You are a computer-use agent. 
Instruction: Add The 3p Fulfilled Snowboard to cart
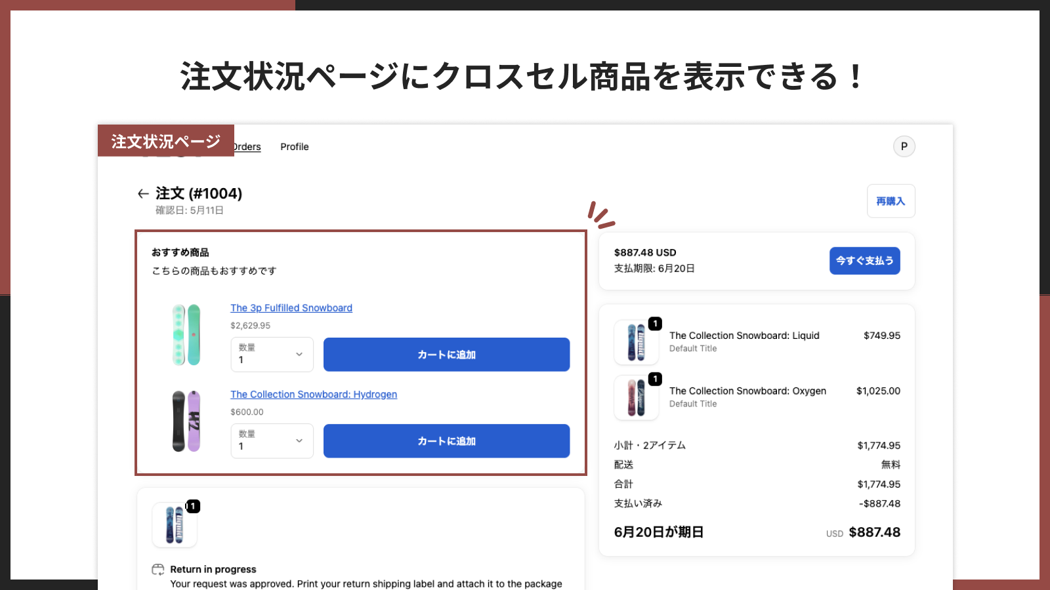pos(446,355)
